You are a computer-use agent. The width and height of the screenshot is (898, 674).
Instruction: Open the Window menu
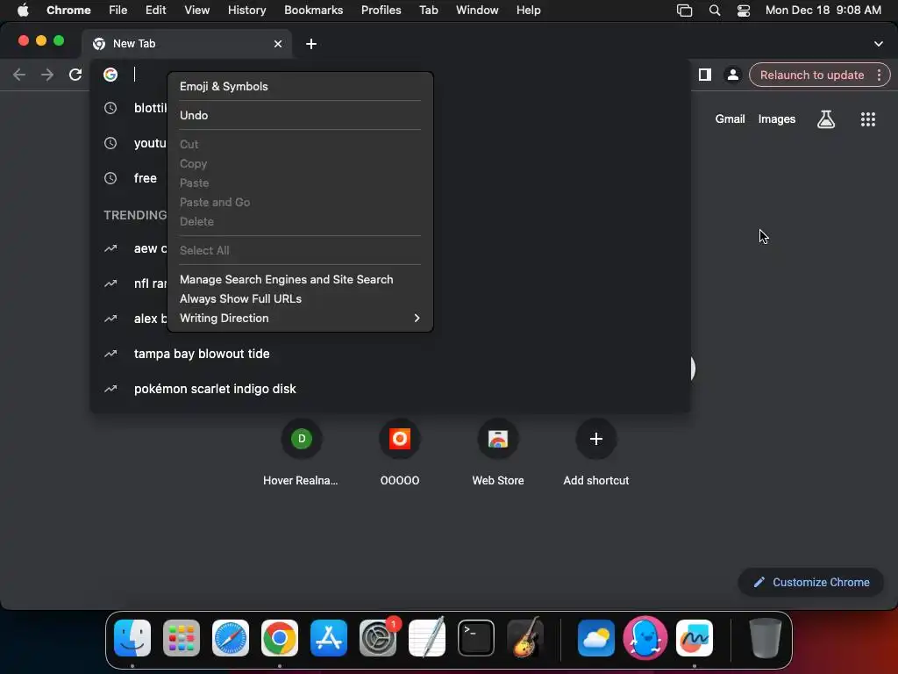click(477, 11)
